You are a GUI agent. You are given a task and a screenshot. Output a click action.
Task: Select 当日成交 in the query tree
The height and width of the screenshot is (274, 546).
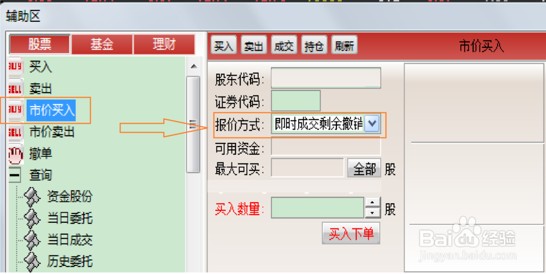(x=70, y=240)
